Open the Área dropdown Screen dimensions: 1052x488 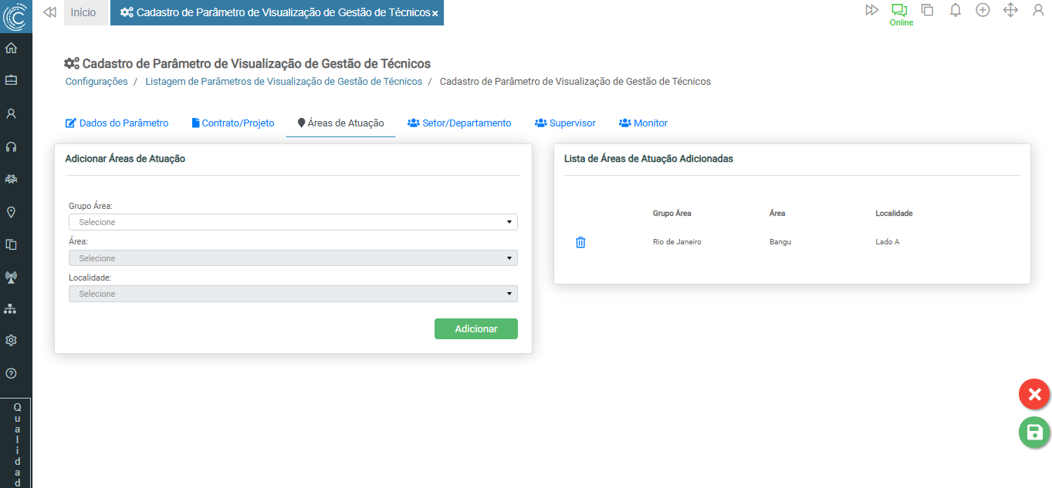(x=293, y=258)
